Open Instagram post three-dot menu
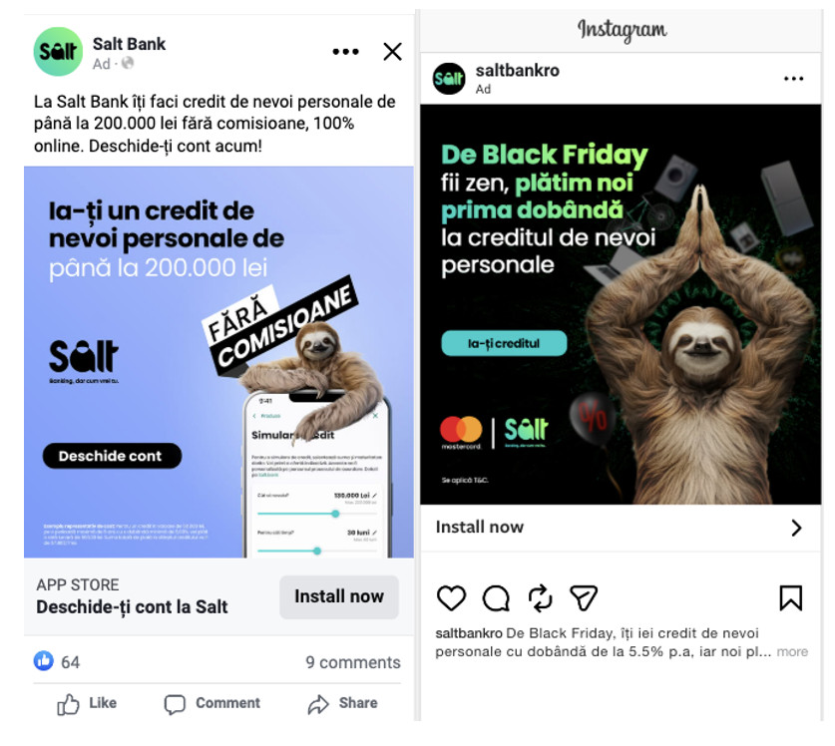 tap(793, 79)
